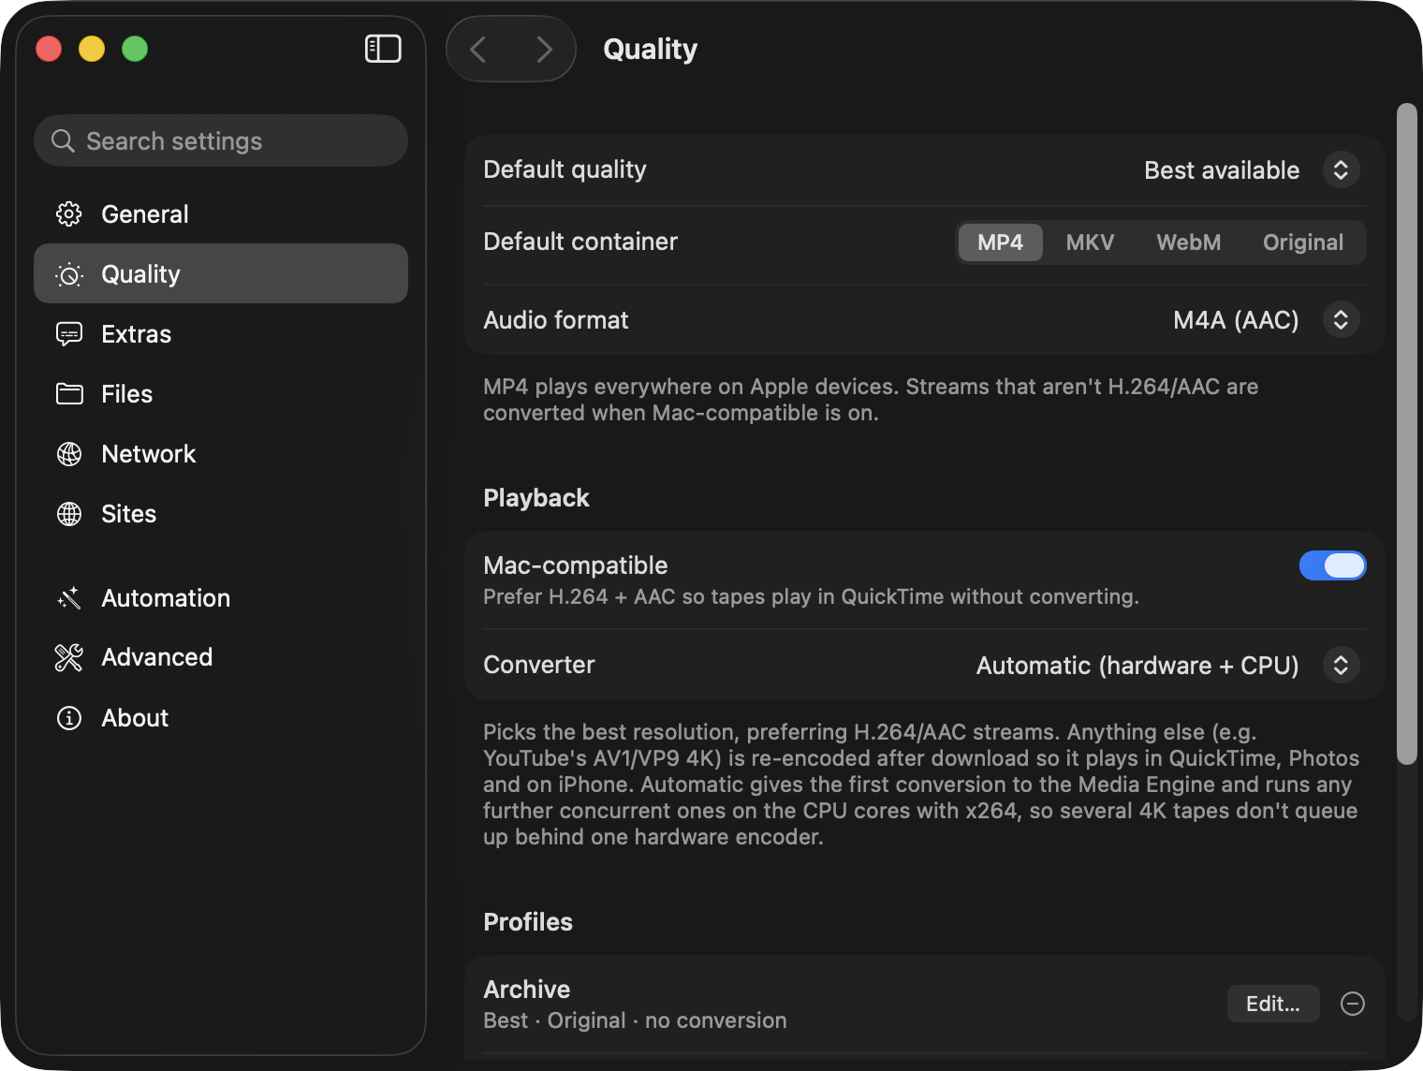The height and width of the screenshot is (1071, 1423).
Task: Click the Archive profile name
Action: (x=527, y=990)
